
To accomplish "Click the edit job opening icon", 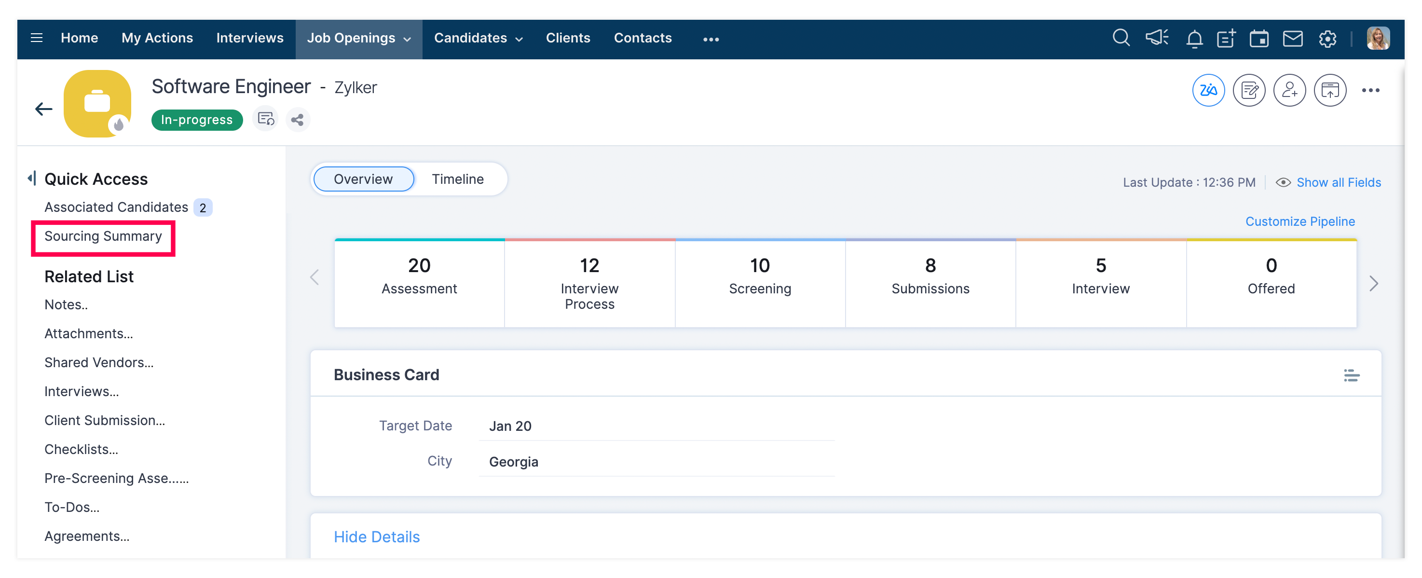I will (1249, 90).
